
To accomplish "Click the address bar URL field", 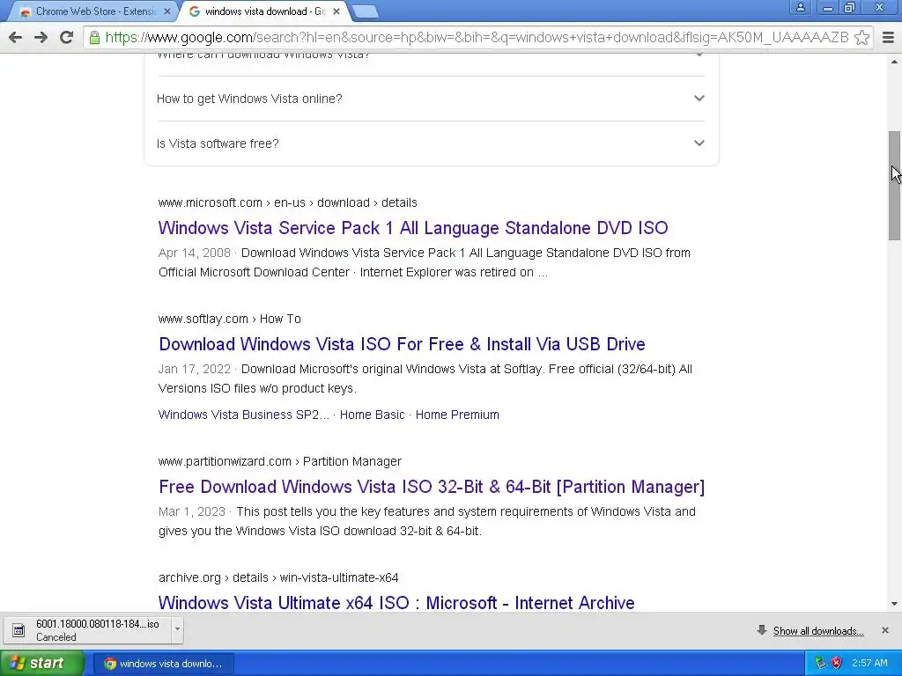I will (477, 37).
